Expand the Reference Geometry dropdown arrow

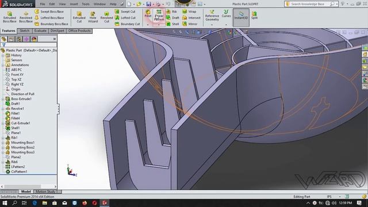pos(212,24)
